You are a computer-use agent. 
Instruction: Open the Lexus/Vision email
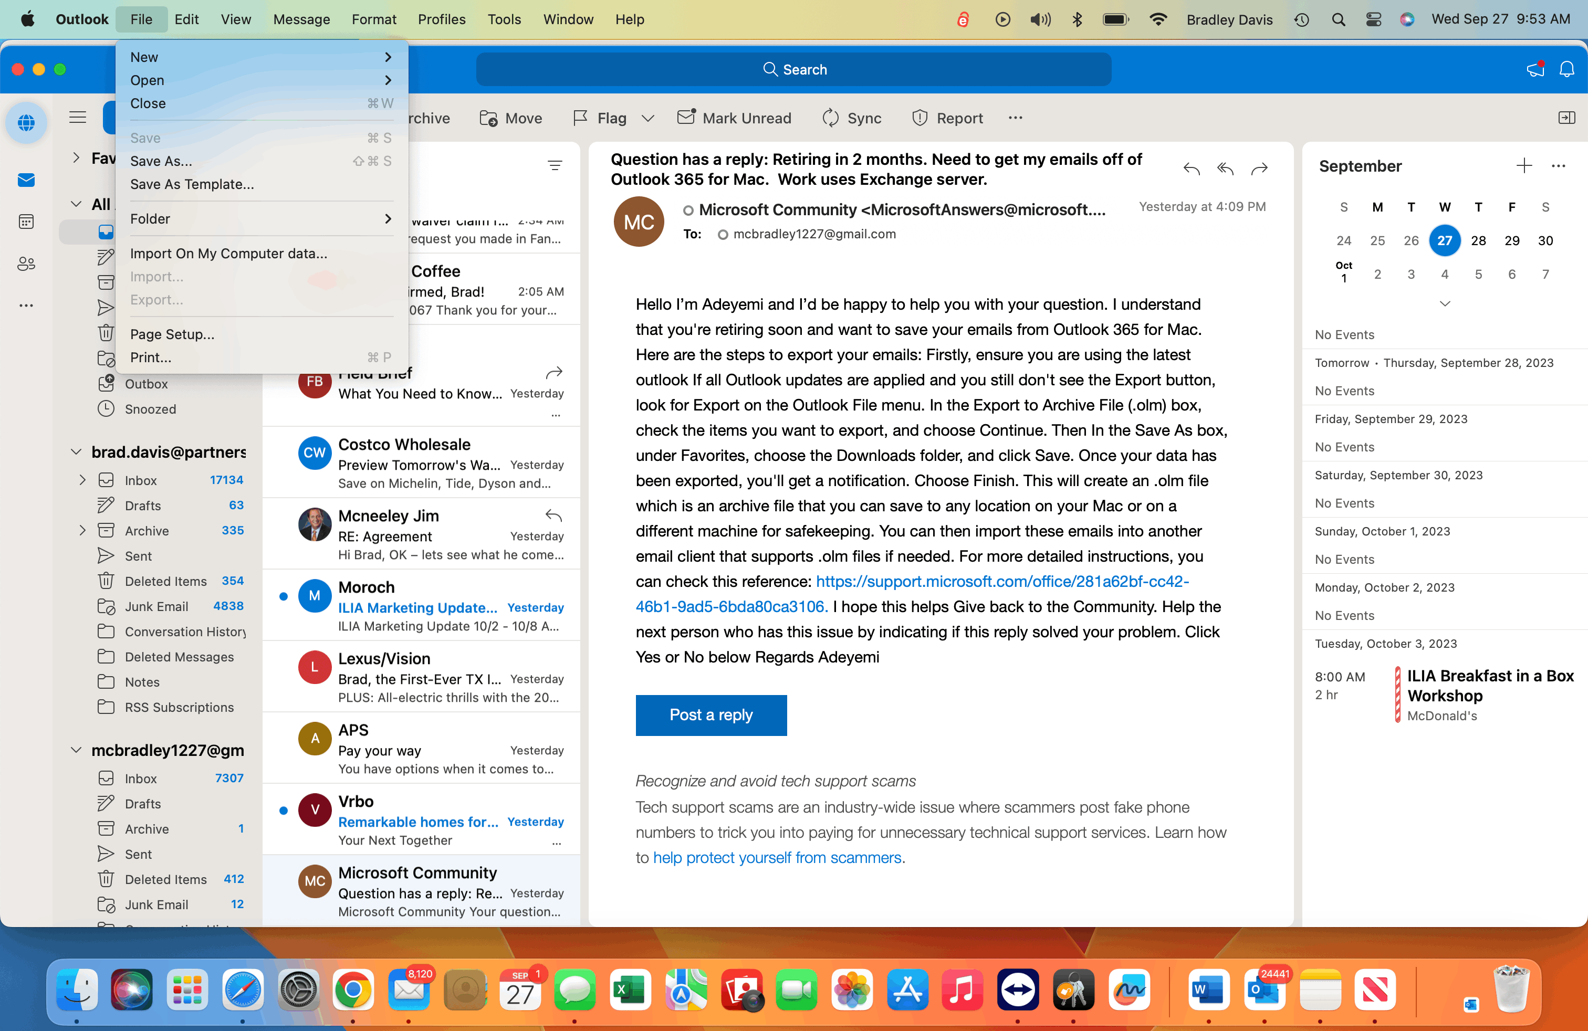pos(422,677)
